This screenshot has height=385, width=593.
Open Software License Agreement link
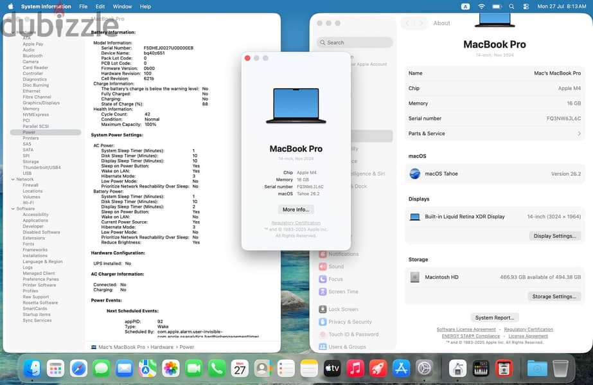pos(466,330)
